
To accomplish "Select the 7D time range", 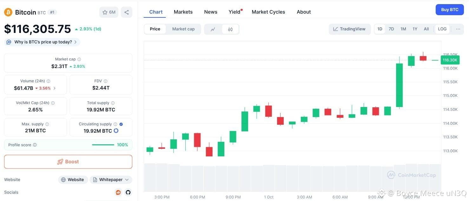I will [391, 29].
